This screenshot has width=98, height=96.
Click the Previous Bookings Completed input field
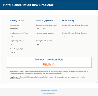pyautogui.click(x=67, y=29)
